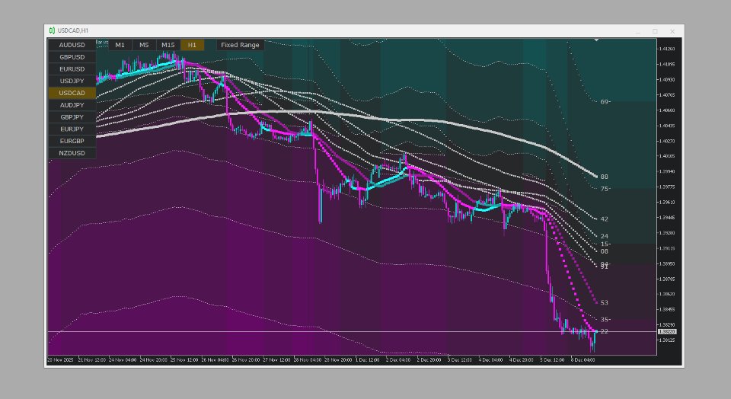Click the 25 Nov 12:00 time label
Screen dimensions: 731x399
tap(184, 360)
